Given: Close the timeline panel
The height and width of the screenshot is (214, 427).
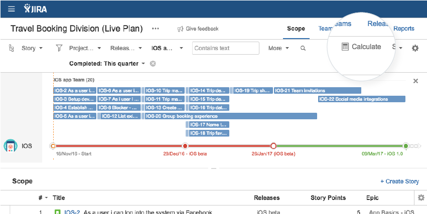Looking at the screenshot, I should (x=415, y=81).
